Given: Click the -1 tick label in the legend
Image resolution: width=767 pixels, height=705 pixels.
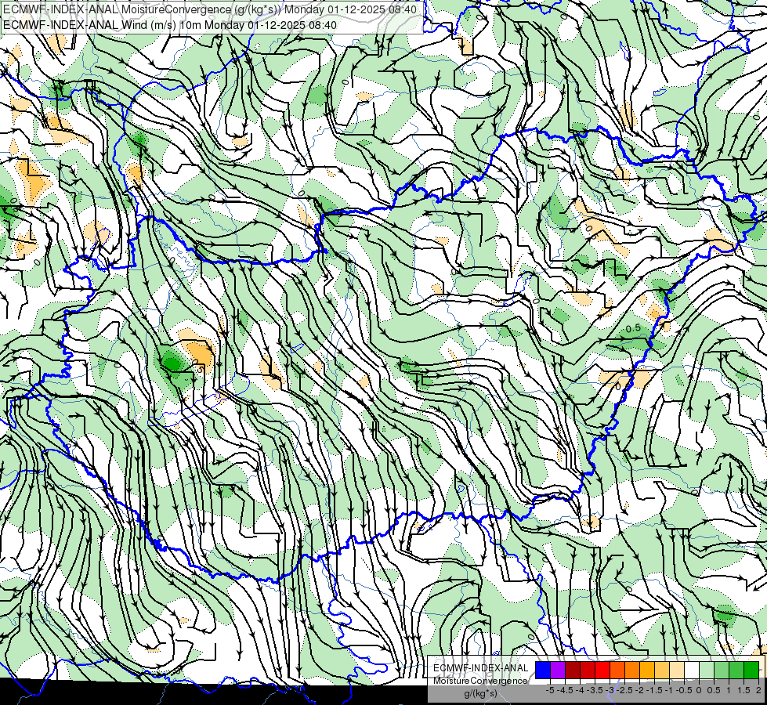Looking at the screenshot, I should 669,690.
